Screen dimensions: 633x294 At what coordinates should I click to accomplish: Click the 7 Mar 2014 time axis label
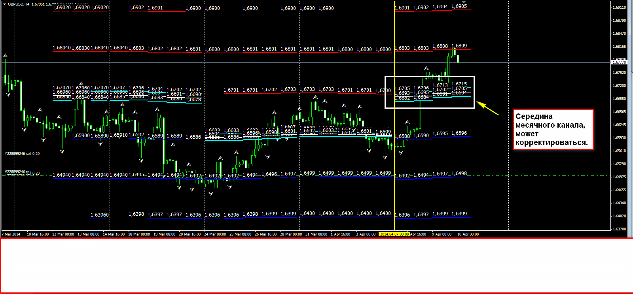[x=11, y=234]
